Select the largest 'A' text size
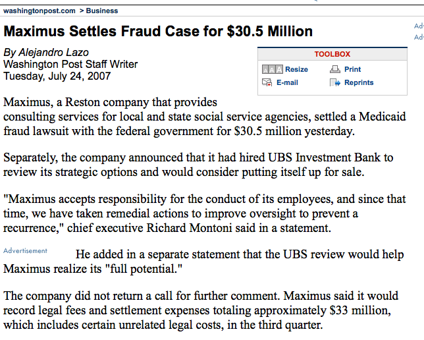424x340 pixels. coord(278,69)
